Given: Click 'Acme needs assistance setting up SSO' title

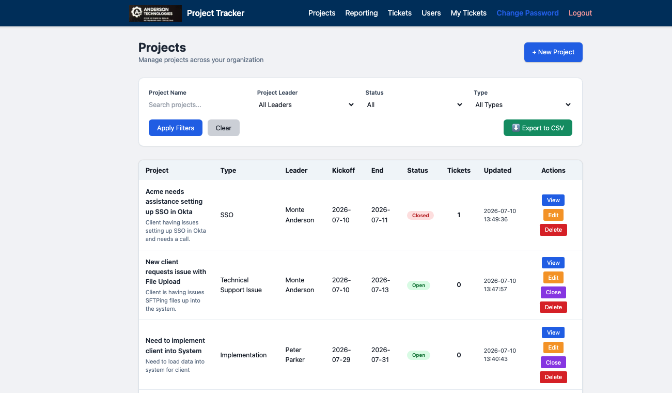Looking at the screenshot, I should point(174,202).
